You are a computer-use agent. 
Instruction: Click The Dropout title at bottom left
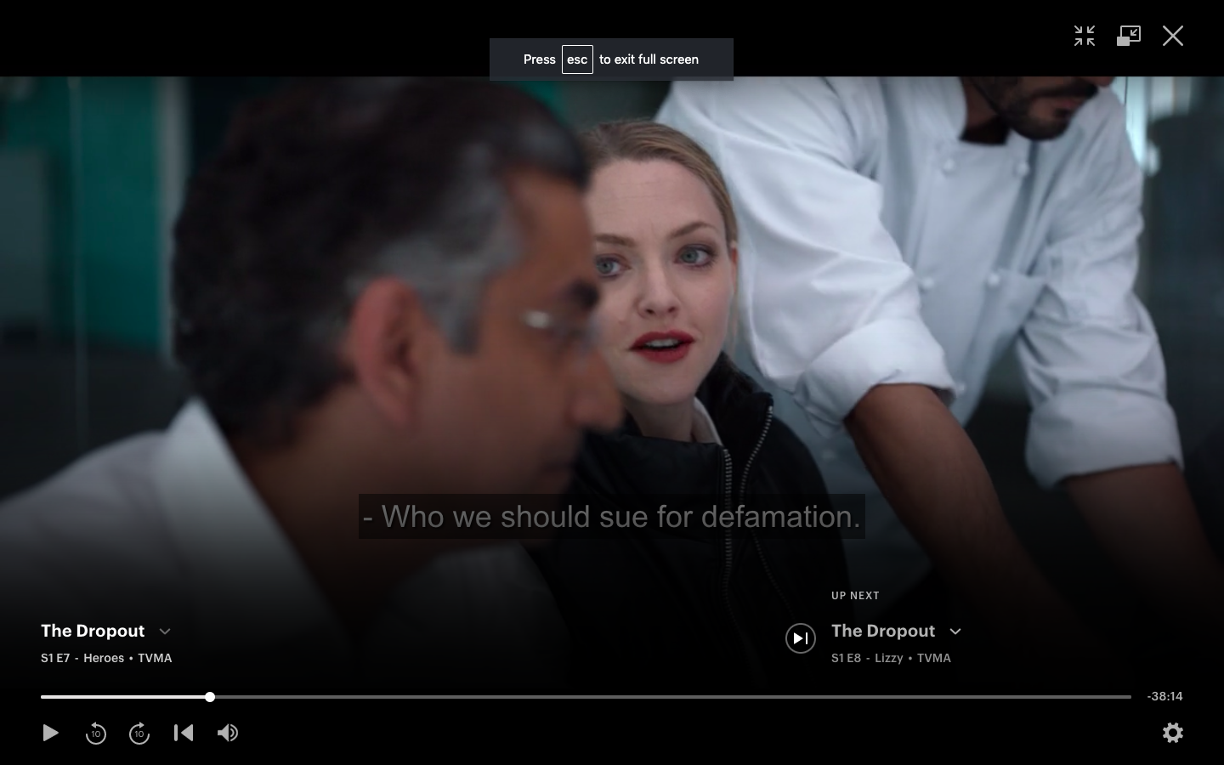point(93,631)
